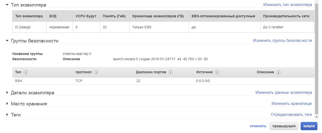Open Изменить тип экземпляра link
The image size is (322, 133).
tap(288, 5)
